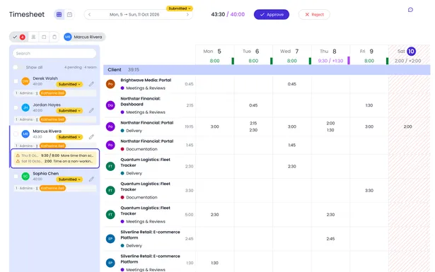The height and width of the screenshot is (272, 435).
Task: Click the Fri 1:30 Northstar Dashboard cell
Action: pos(369,105)
